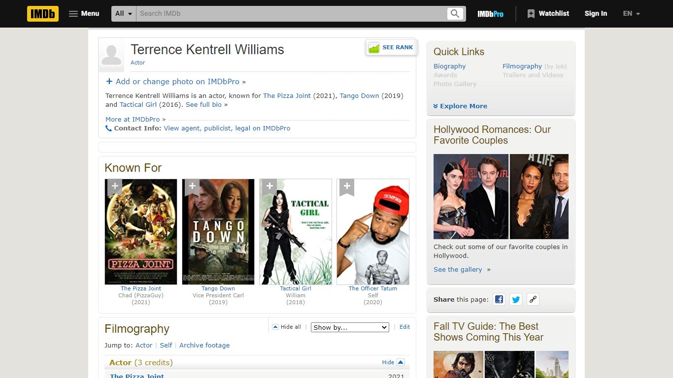Open the Tactical Girl poster thumbnail
This screenshot has width=673, height=378.
(296, 232)
